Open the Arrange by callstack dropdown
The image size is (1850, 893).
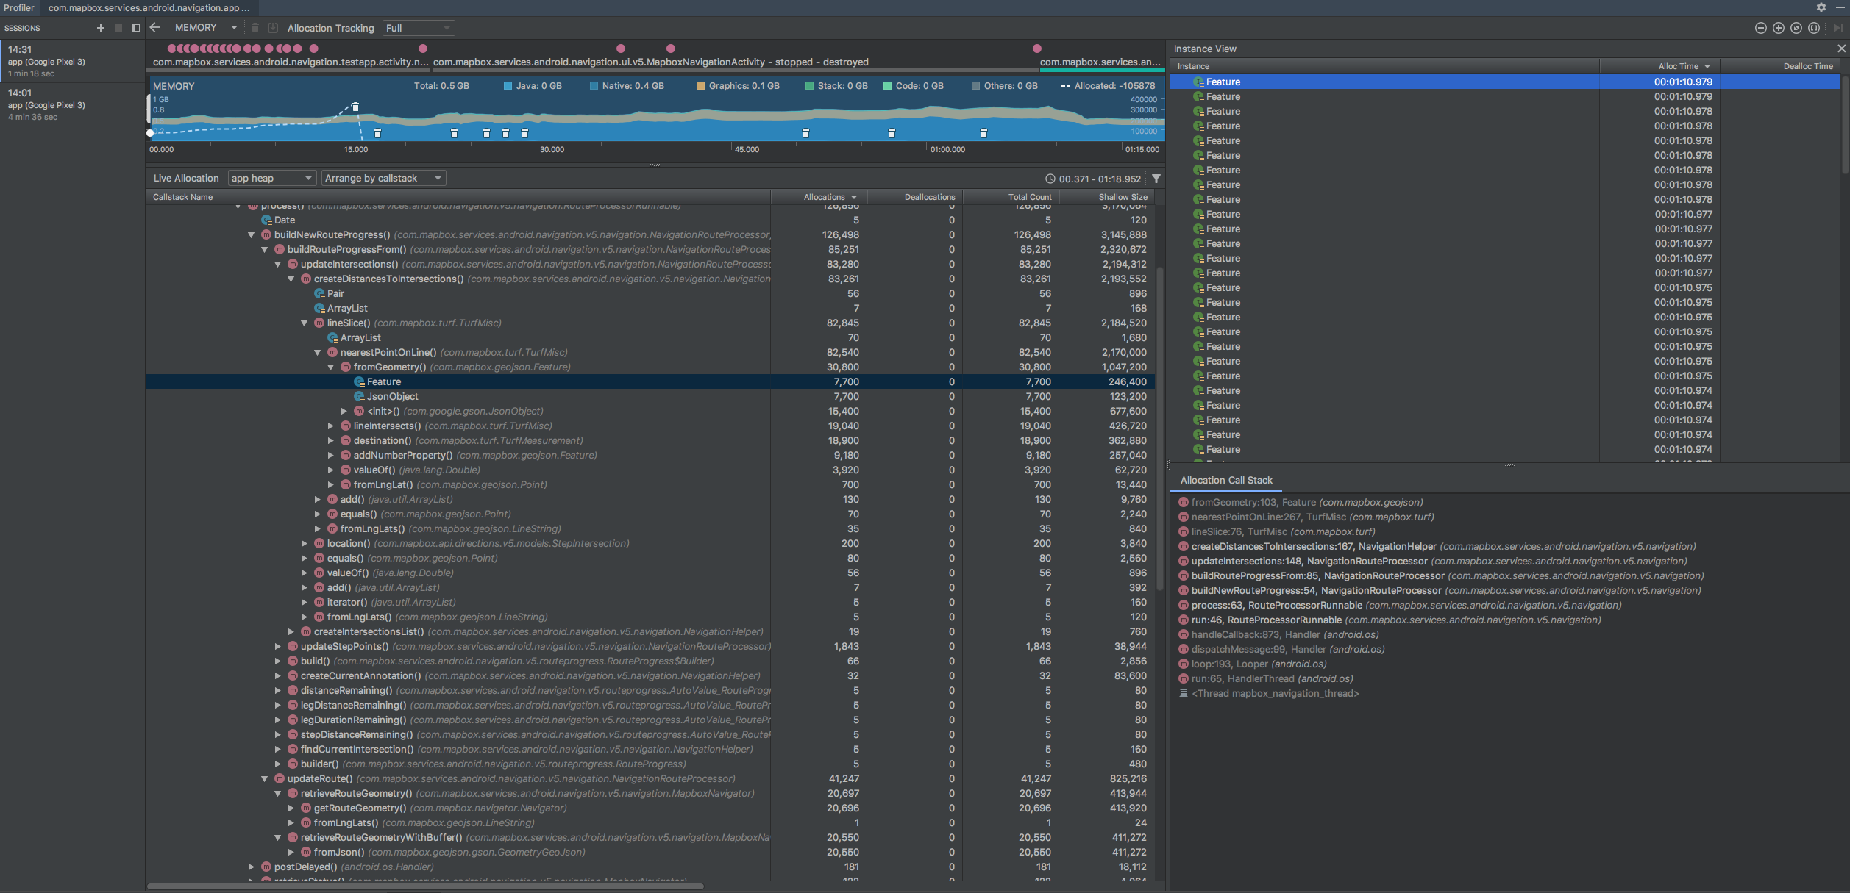(x=383, y=179)
